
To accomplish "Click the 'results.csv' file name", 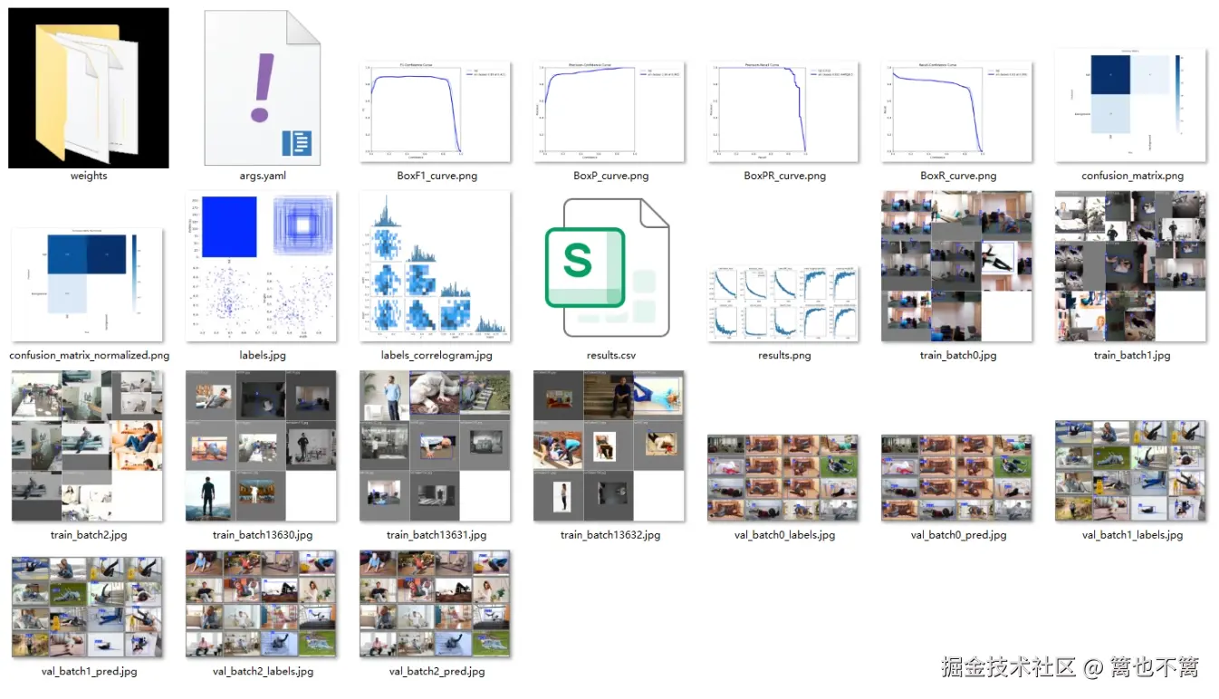I will pyautogui.click(x=610, y=355).
